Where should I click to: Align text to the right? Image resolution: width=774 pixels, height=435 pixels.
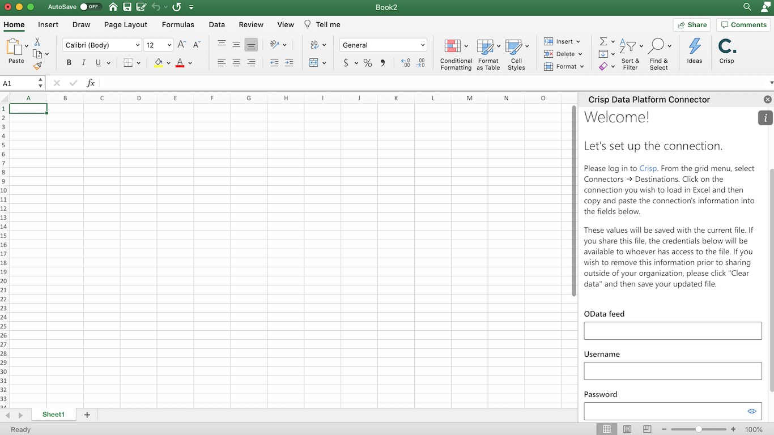point(251,63)
